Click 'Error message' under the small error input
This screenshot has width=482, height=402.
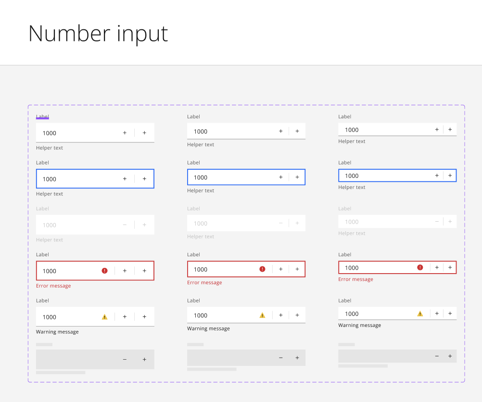pyautogui.click(x=355, y=279)
